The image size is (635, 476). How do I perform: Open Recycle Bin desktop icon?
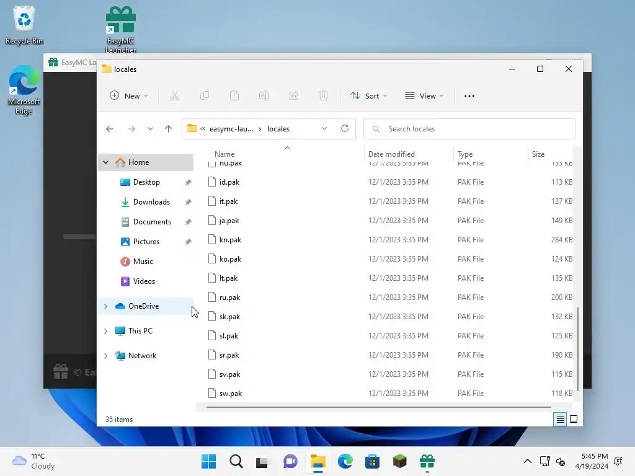pos(24,25)
